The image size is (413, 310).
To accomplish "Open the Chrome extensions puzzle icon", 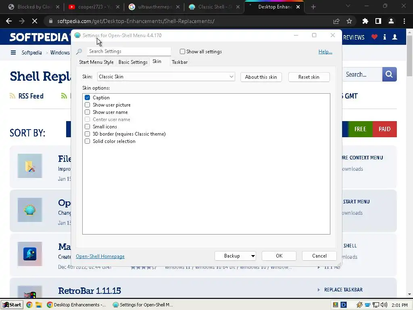I will [365, 21].
